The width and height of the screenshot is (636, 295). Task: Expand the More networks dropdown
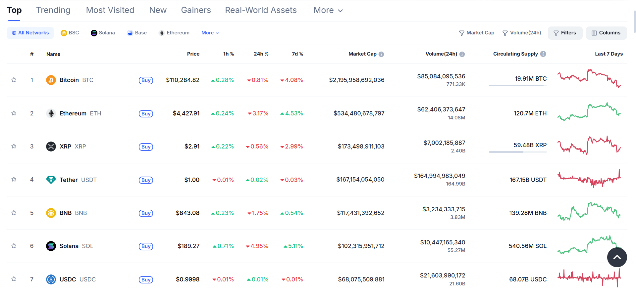click(210, 33)
